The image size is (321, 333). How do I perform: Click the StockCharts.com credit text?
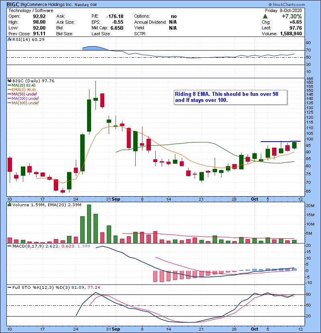[x=286, y=4]
